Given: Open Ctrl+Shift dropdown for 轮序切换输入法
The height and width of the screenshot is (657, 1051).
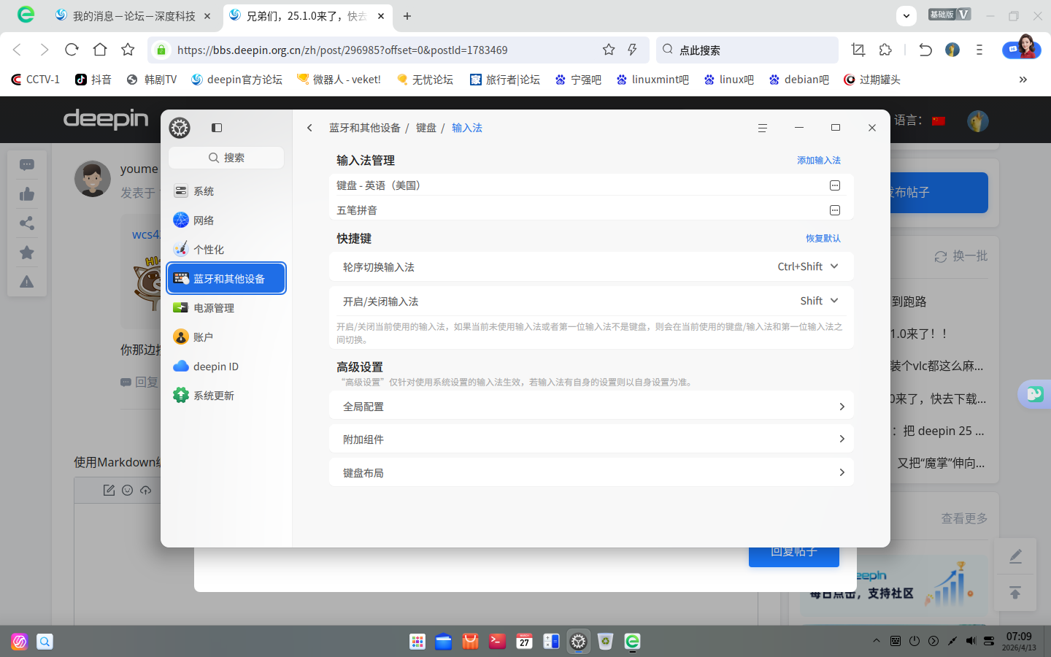Looking at the screenshot, I should 808,266.
